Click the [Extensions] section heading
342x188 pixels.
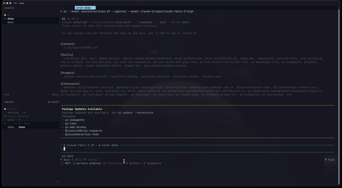pyautogui.click(x=70, y=84)
